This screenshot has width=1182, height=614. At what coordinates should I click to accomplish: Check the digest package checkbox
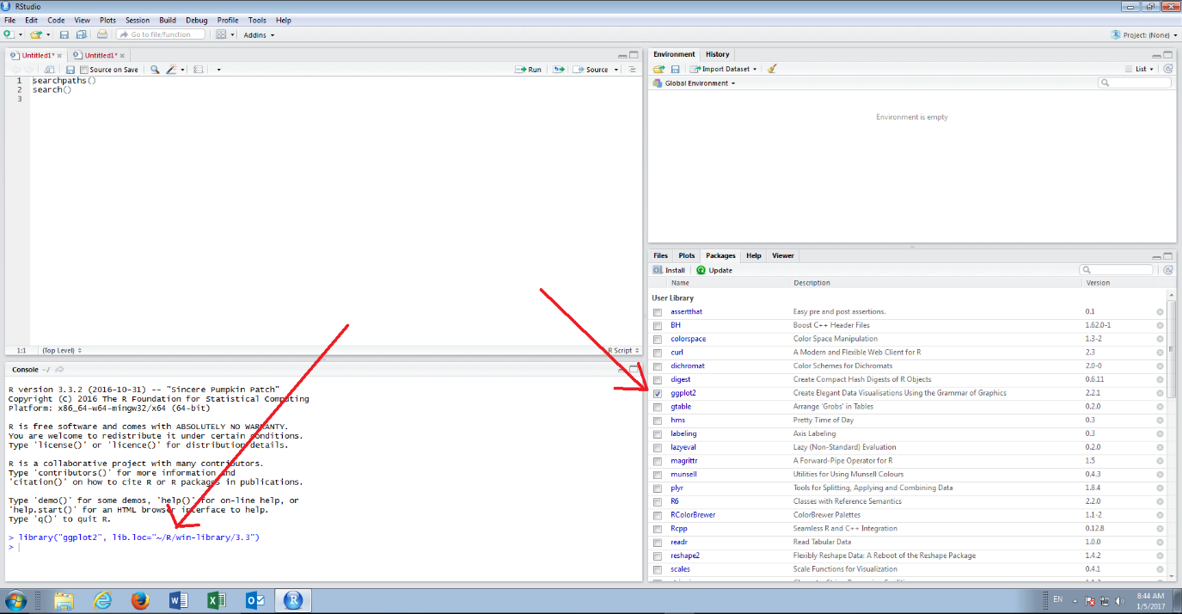point(658,380)
